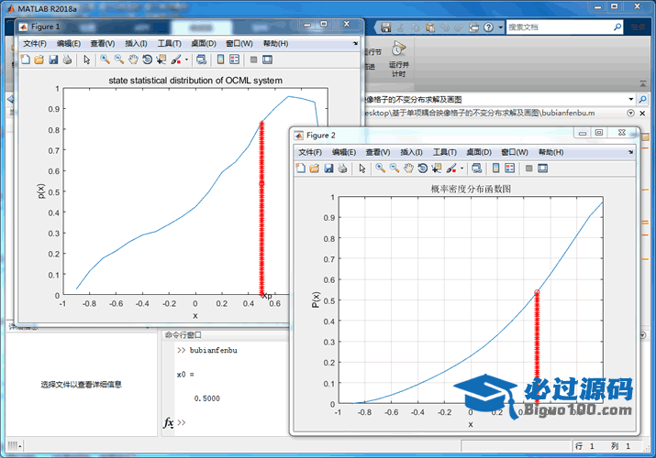The image size is (656, 458).
Task: Click Insert Colorbar icon in Figure 2
Action: (x=495, y=169)
